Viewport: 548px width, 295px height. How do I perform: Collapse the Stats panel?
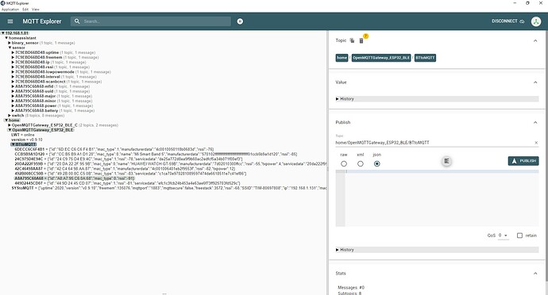pyautogui.click(x=535, y=274)
